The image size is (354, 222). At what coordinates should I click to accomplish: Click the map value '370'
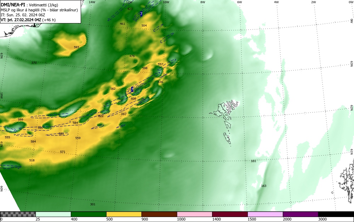tap(34, 63)
